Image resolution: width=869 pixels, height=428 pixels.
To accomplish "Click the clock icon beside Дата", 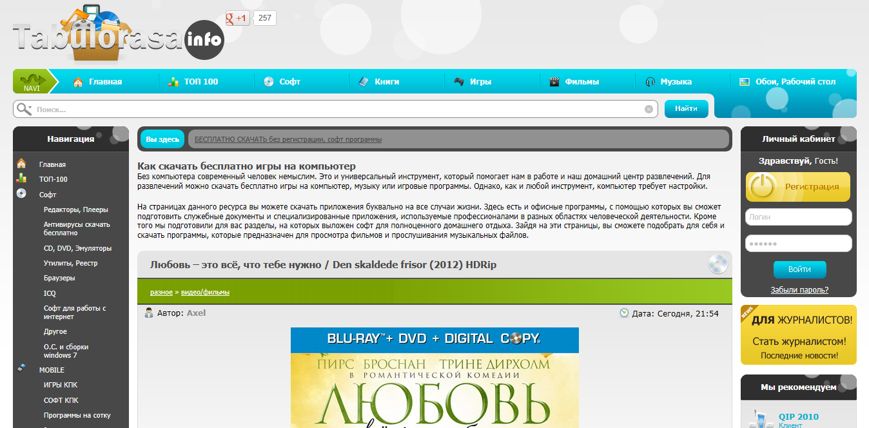I will 623,313.
